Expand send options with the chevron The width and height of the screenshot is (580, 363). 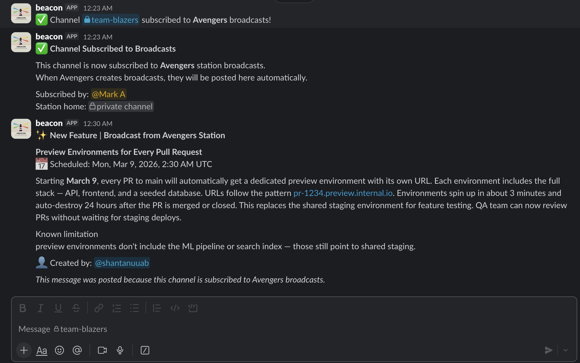click(566, 350)
